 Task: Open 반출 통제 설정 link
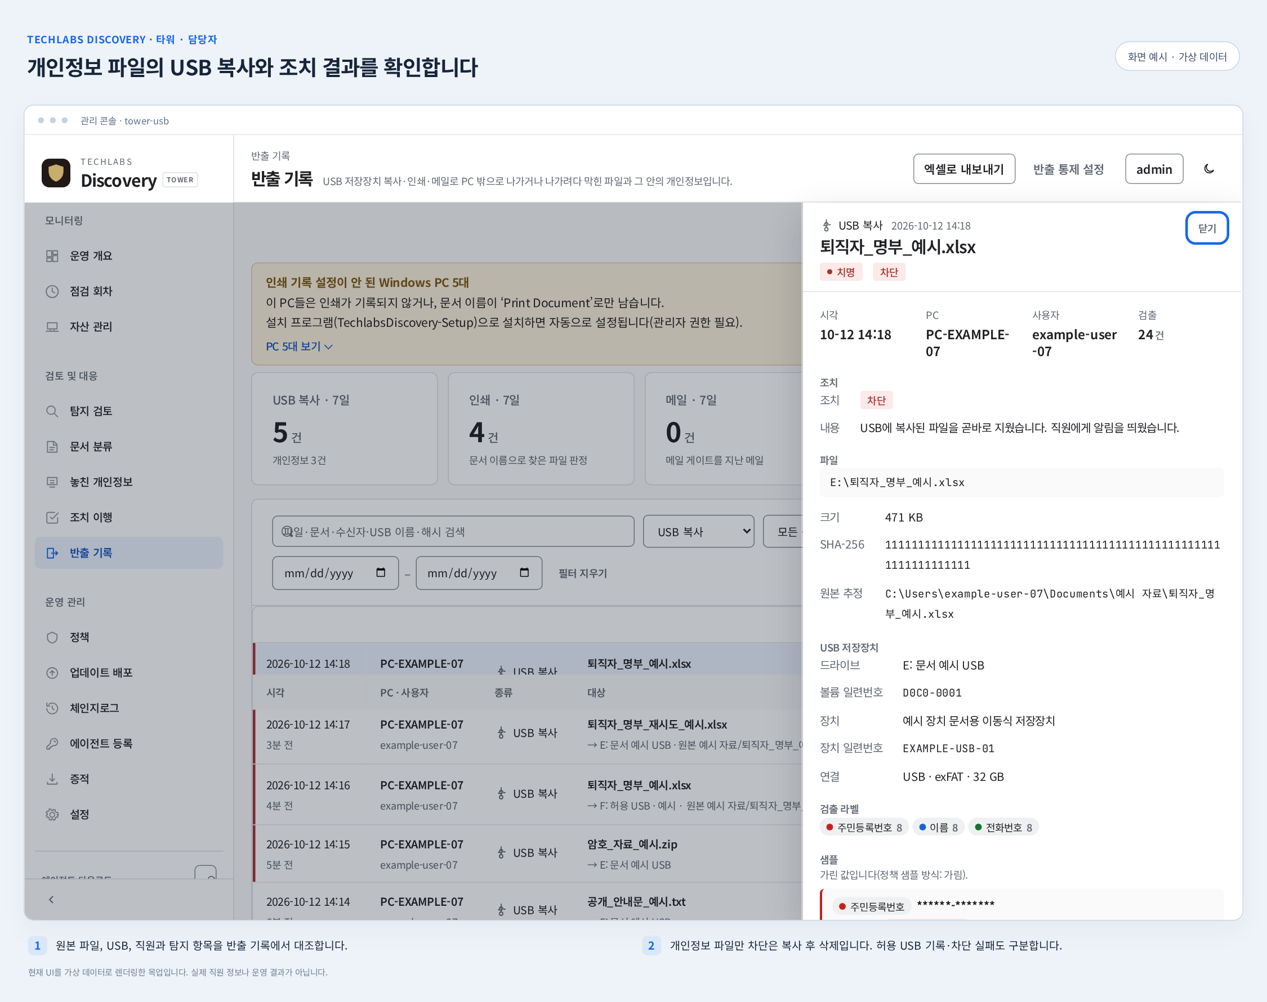click(1069, 169)
